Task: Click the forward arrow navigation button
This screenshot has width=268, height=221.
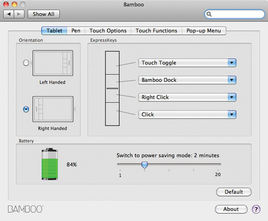Action: tap(19, 14)
